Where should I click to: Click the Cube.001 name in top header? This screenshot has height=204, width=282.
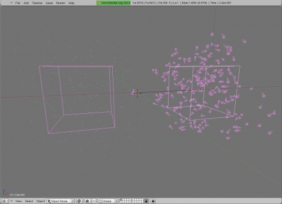(x=225, y=3)
